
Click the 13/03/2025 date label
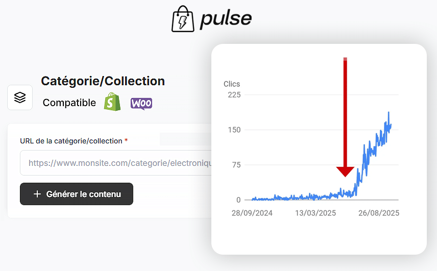click(x=315, y=213)
